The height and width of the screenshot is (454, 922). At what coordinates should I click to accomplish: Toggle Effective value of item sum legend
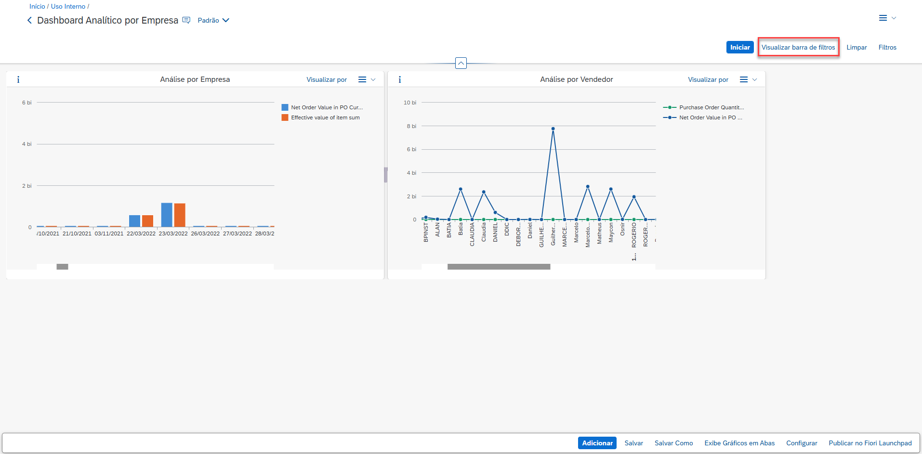[x=325, y=117]
